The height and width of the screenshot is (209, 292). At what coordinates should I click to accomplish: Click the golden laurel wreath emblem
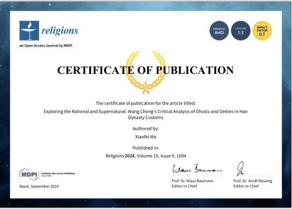[x=145, y=72]
